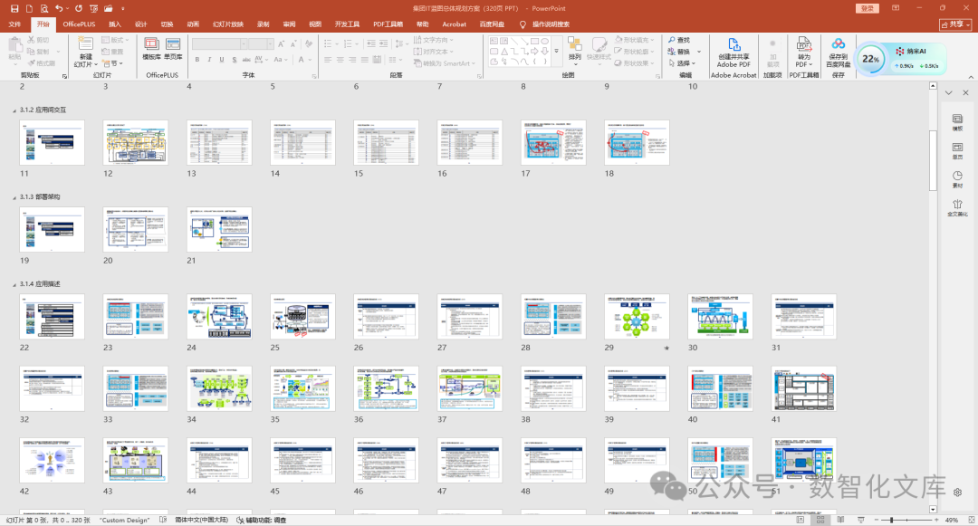Select slide thumbnail 21
This screenshot has height=526, width=978.
click(219, 229)
